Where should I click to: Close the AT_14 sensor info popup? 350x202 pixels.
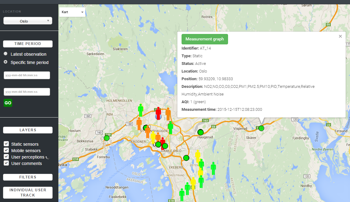click(x=340, y=36)
